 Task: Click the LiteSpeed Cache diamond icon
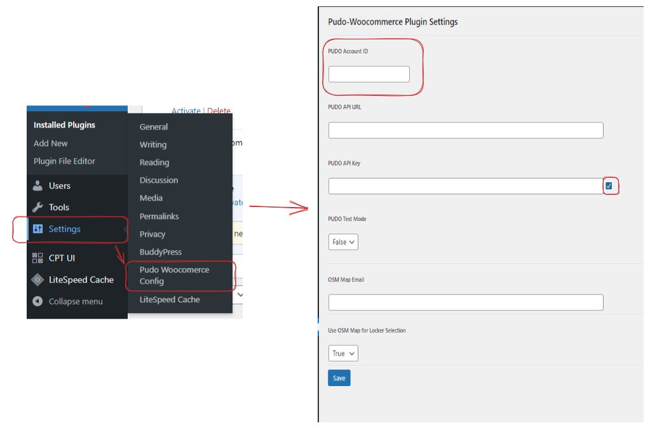click(37, 279)
